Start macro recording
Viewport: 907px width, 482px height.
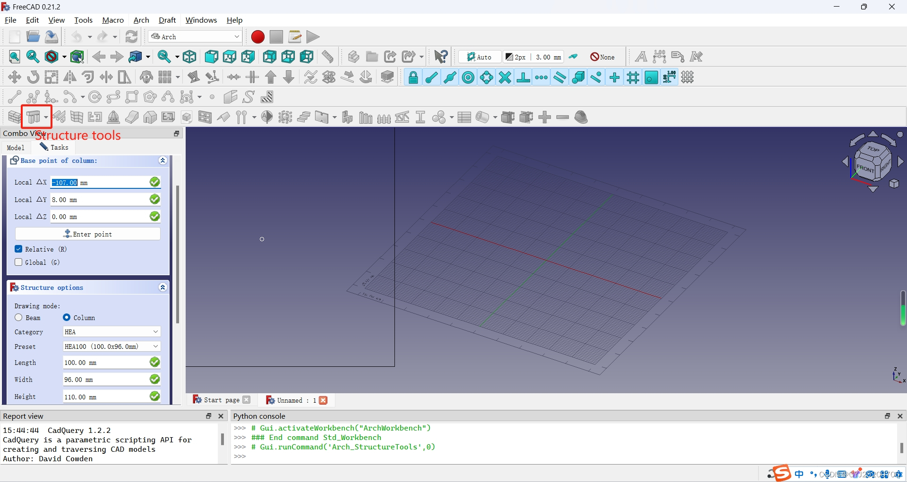tap(257, 36)
